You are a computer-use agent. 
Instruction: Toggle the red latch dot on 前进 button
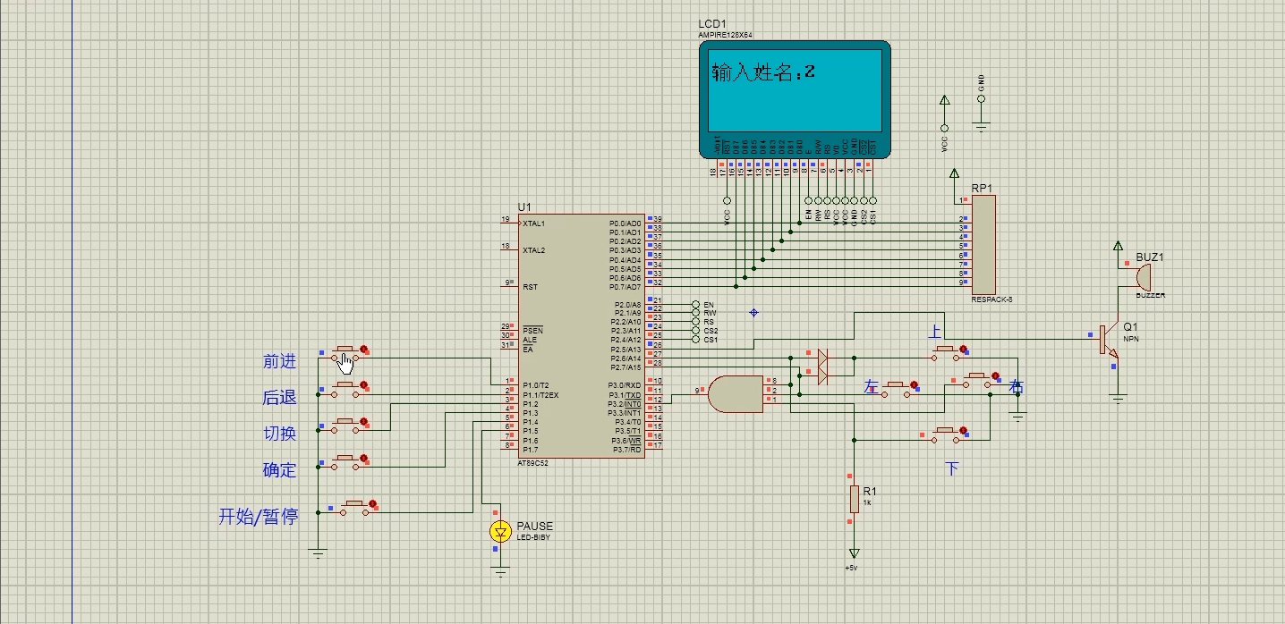(365, 350)
